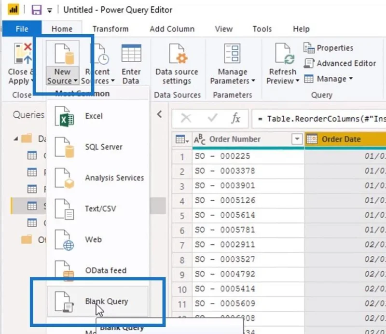
Task: Select Text/CSV data source
Action: [x=97, y=209]
